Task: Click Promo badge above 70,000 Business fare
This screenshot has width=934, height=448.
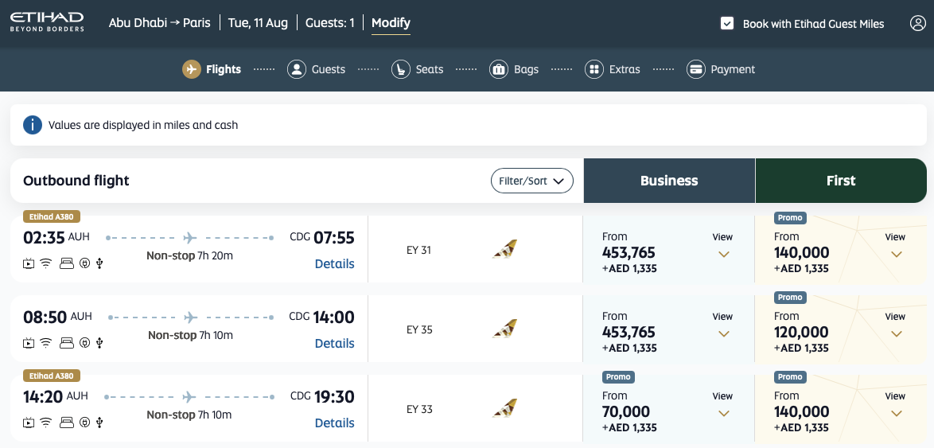Action: 618,376
